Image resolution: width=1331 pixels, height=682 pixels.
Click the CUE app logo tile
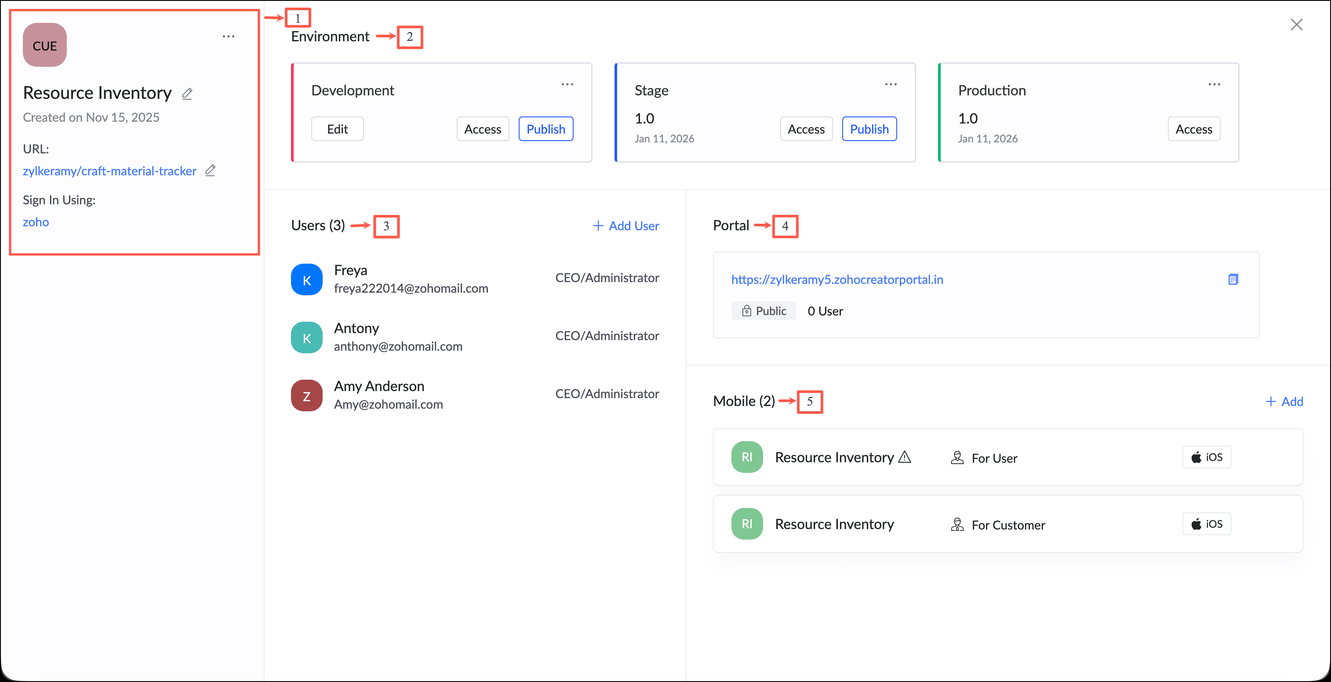45,45
